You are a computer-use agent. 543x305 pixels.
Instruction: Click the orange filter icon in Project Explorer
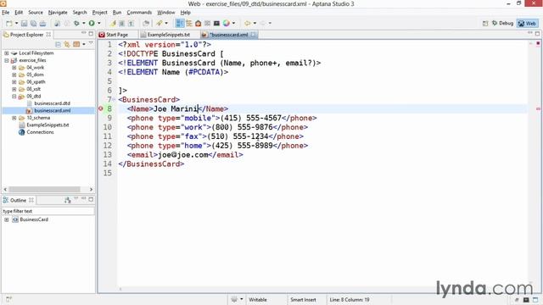[x=76, y=44]
